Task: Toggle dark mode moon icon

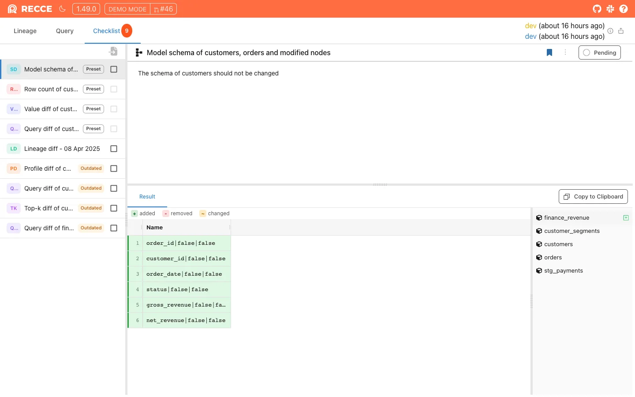Action: (x=62, y=9)
